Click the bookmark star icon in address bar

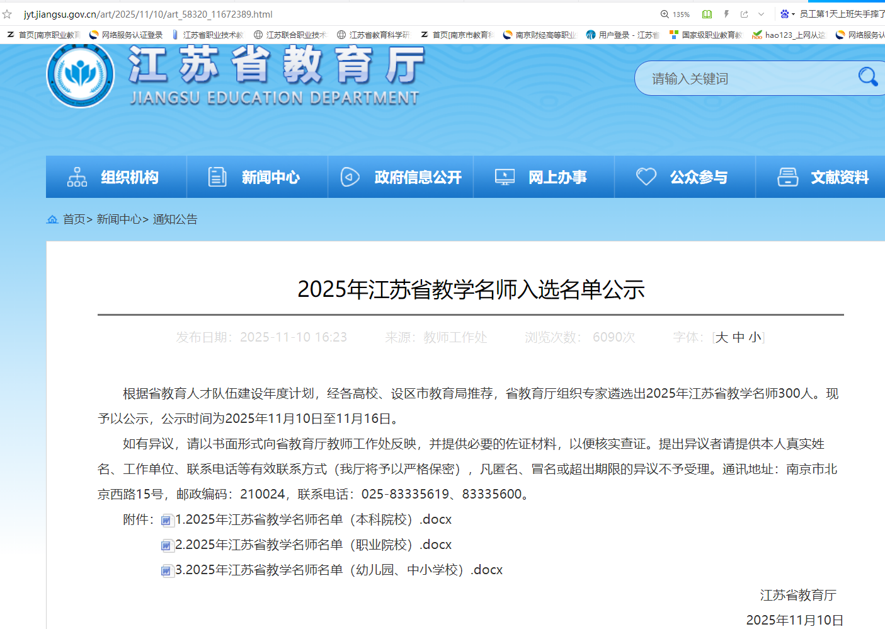pyautogui.click(x=8, y=14)
